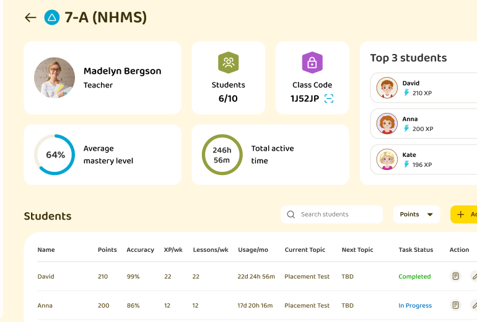Edit David's row with pencil icon
The image size is (477, 322).
click(474, 276)
